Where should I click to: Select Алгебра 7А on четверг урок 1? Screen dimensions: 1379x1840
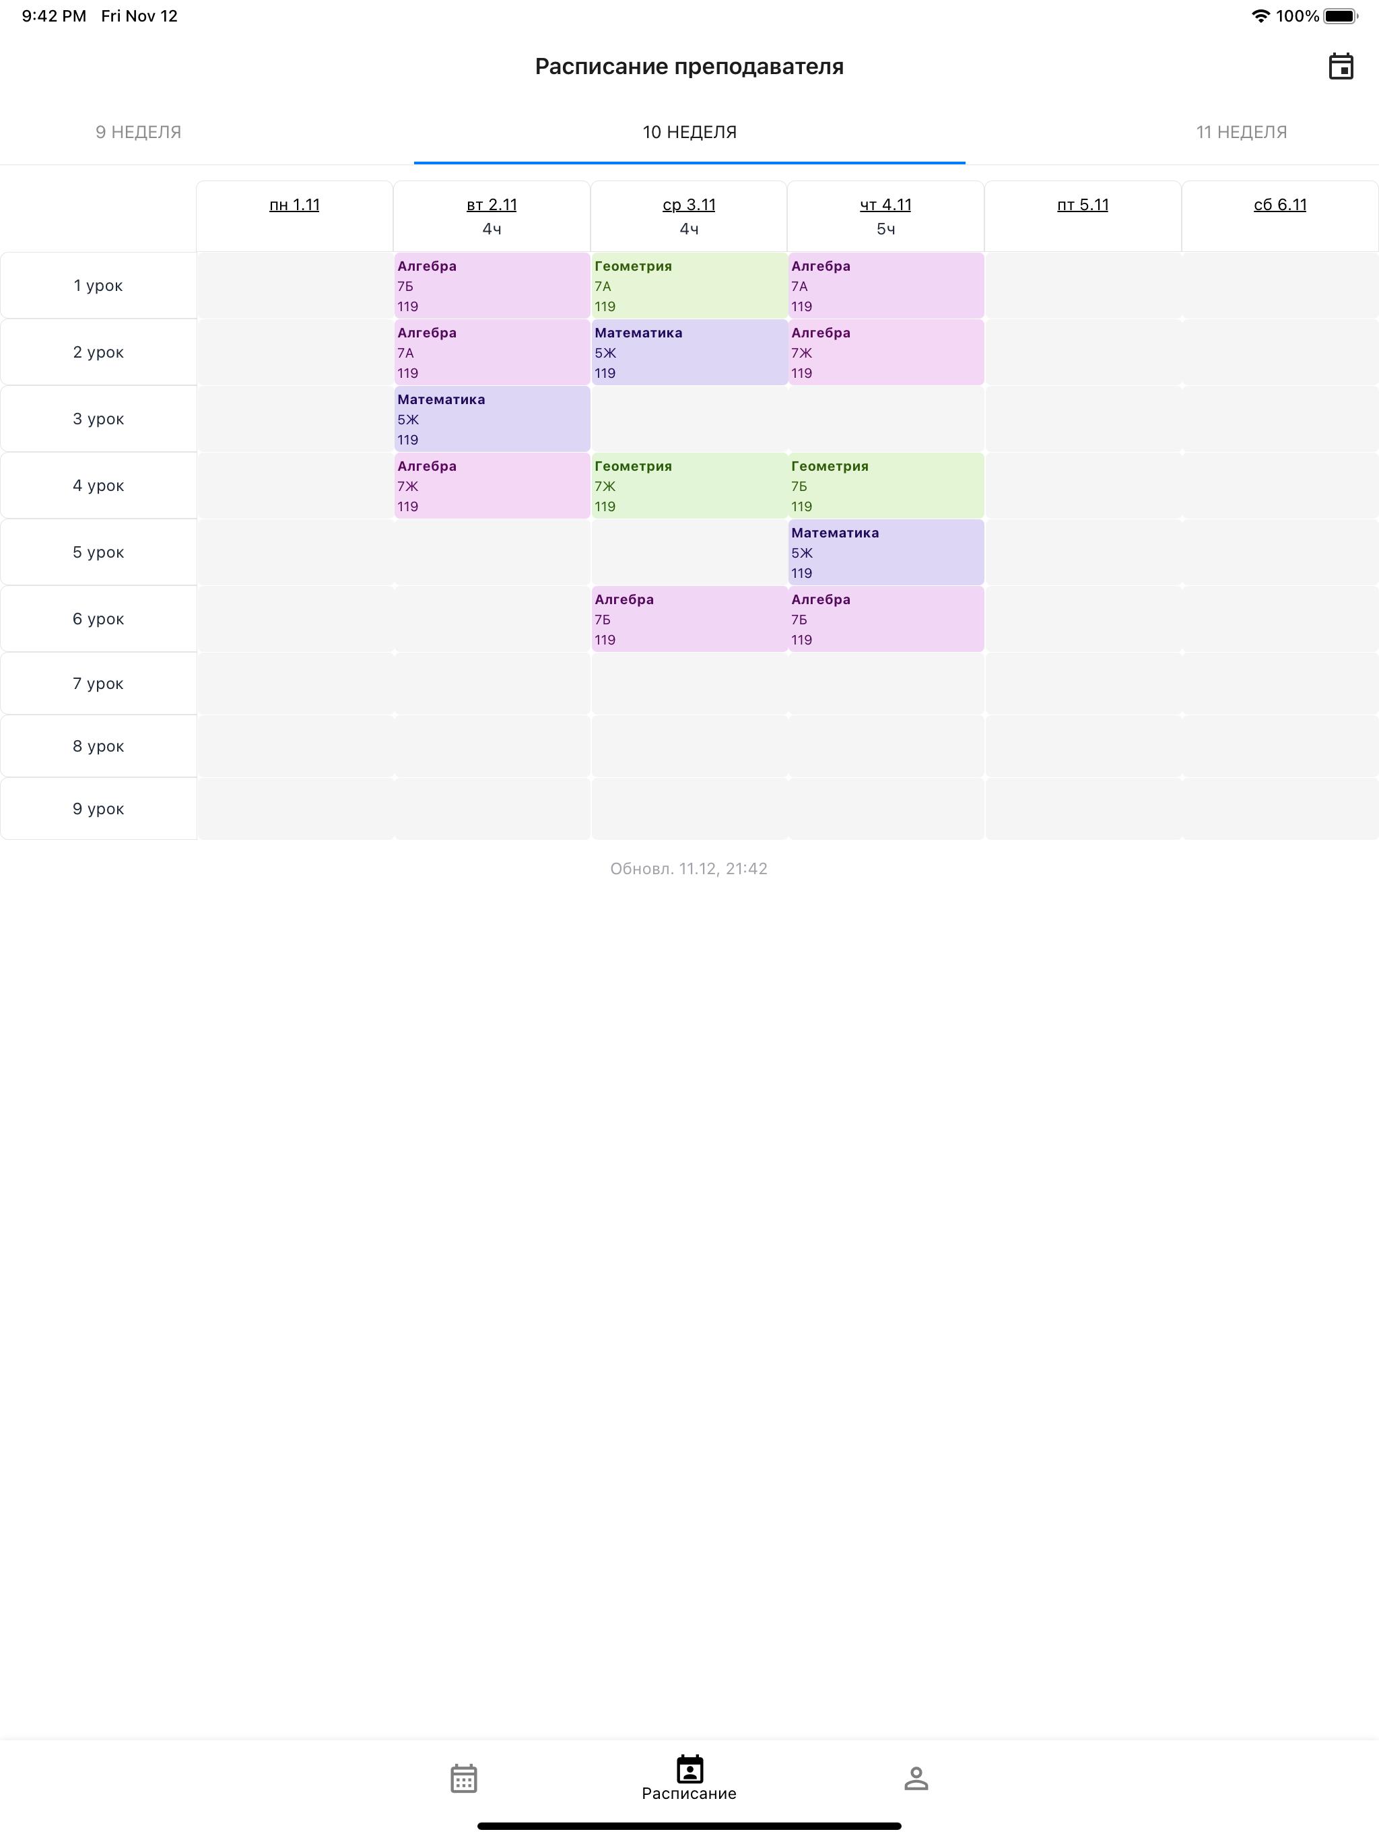[885, 286]
